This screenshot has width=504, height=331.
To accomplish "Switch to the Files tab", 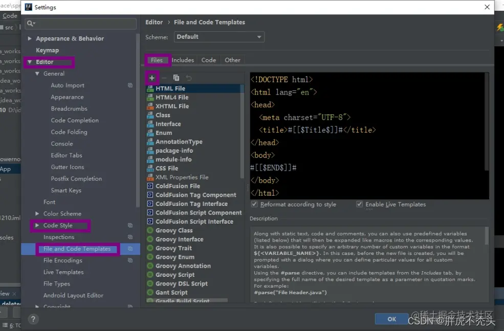I will [x=157, y=60].
